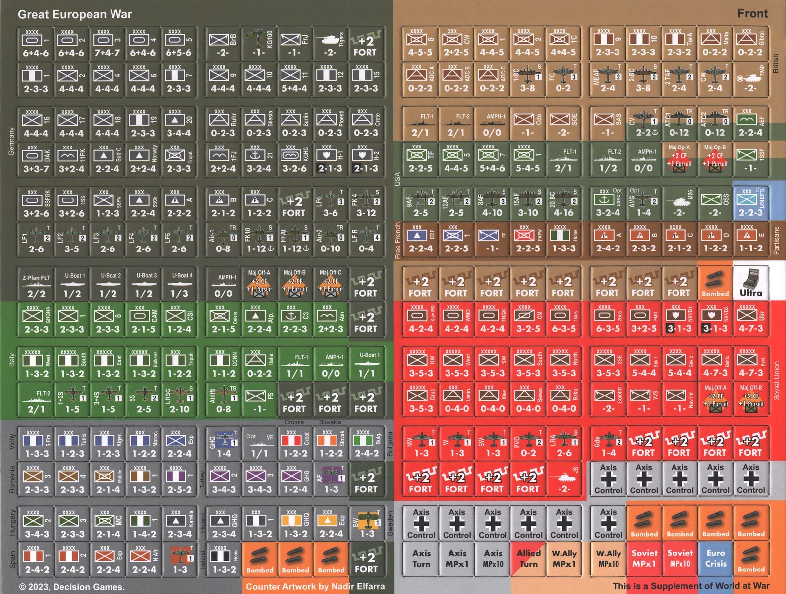Select the Axis Turn marker

pos(421,558)
